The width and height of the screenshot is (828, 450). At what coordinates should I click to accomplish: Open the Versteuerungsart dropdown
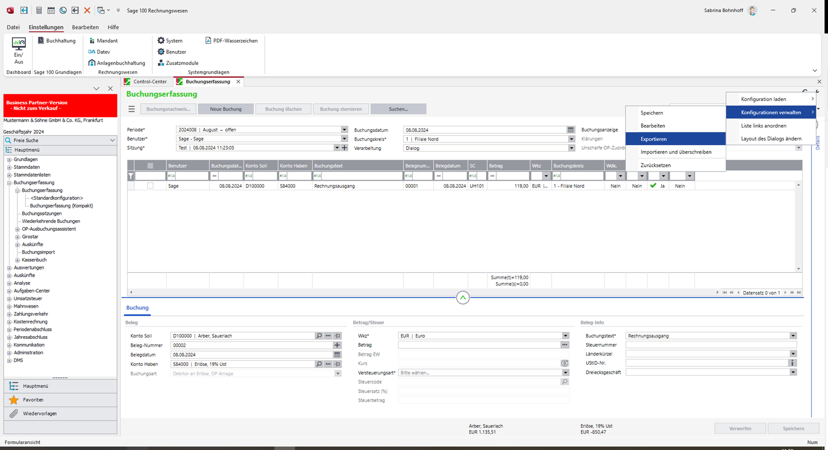coord(565,373)
